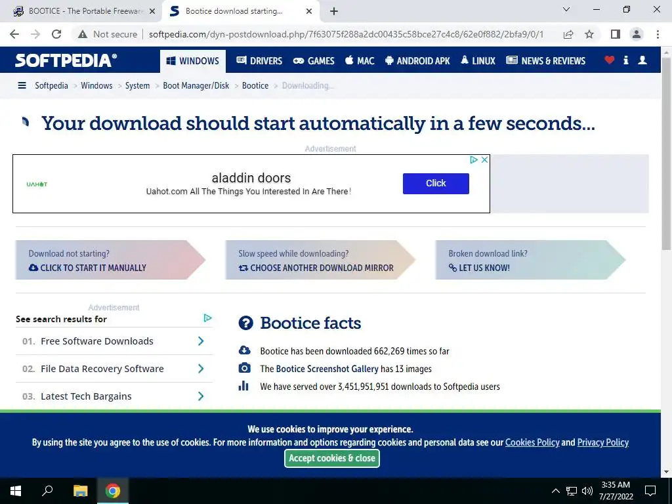The image size is (672, 504).
Task: Click the bar chart icon beside served downloads
Action: pos(243,385)
